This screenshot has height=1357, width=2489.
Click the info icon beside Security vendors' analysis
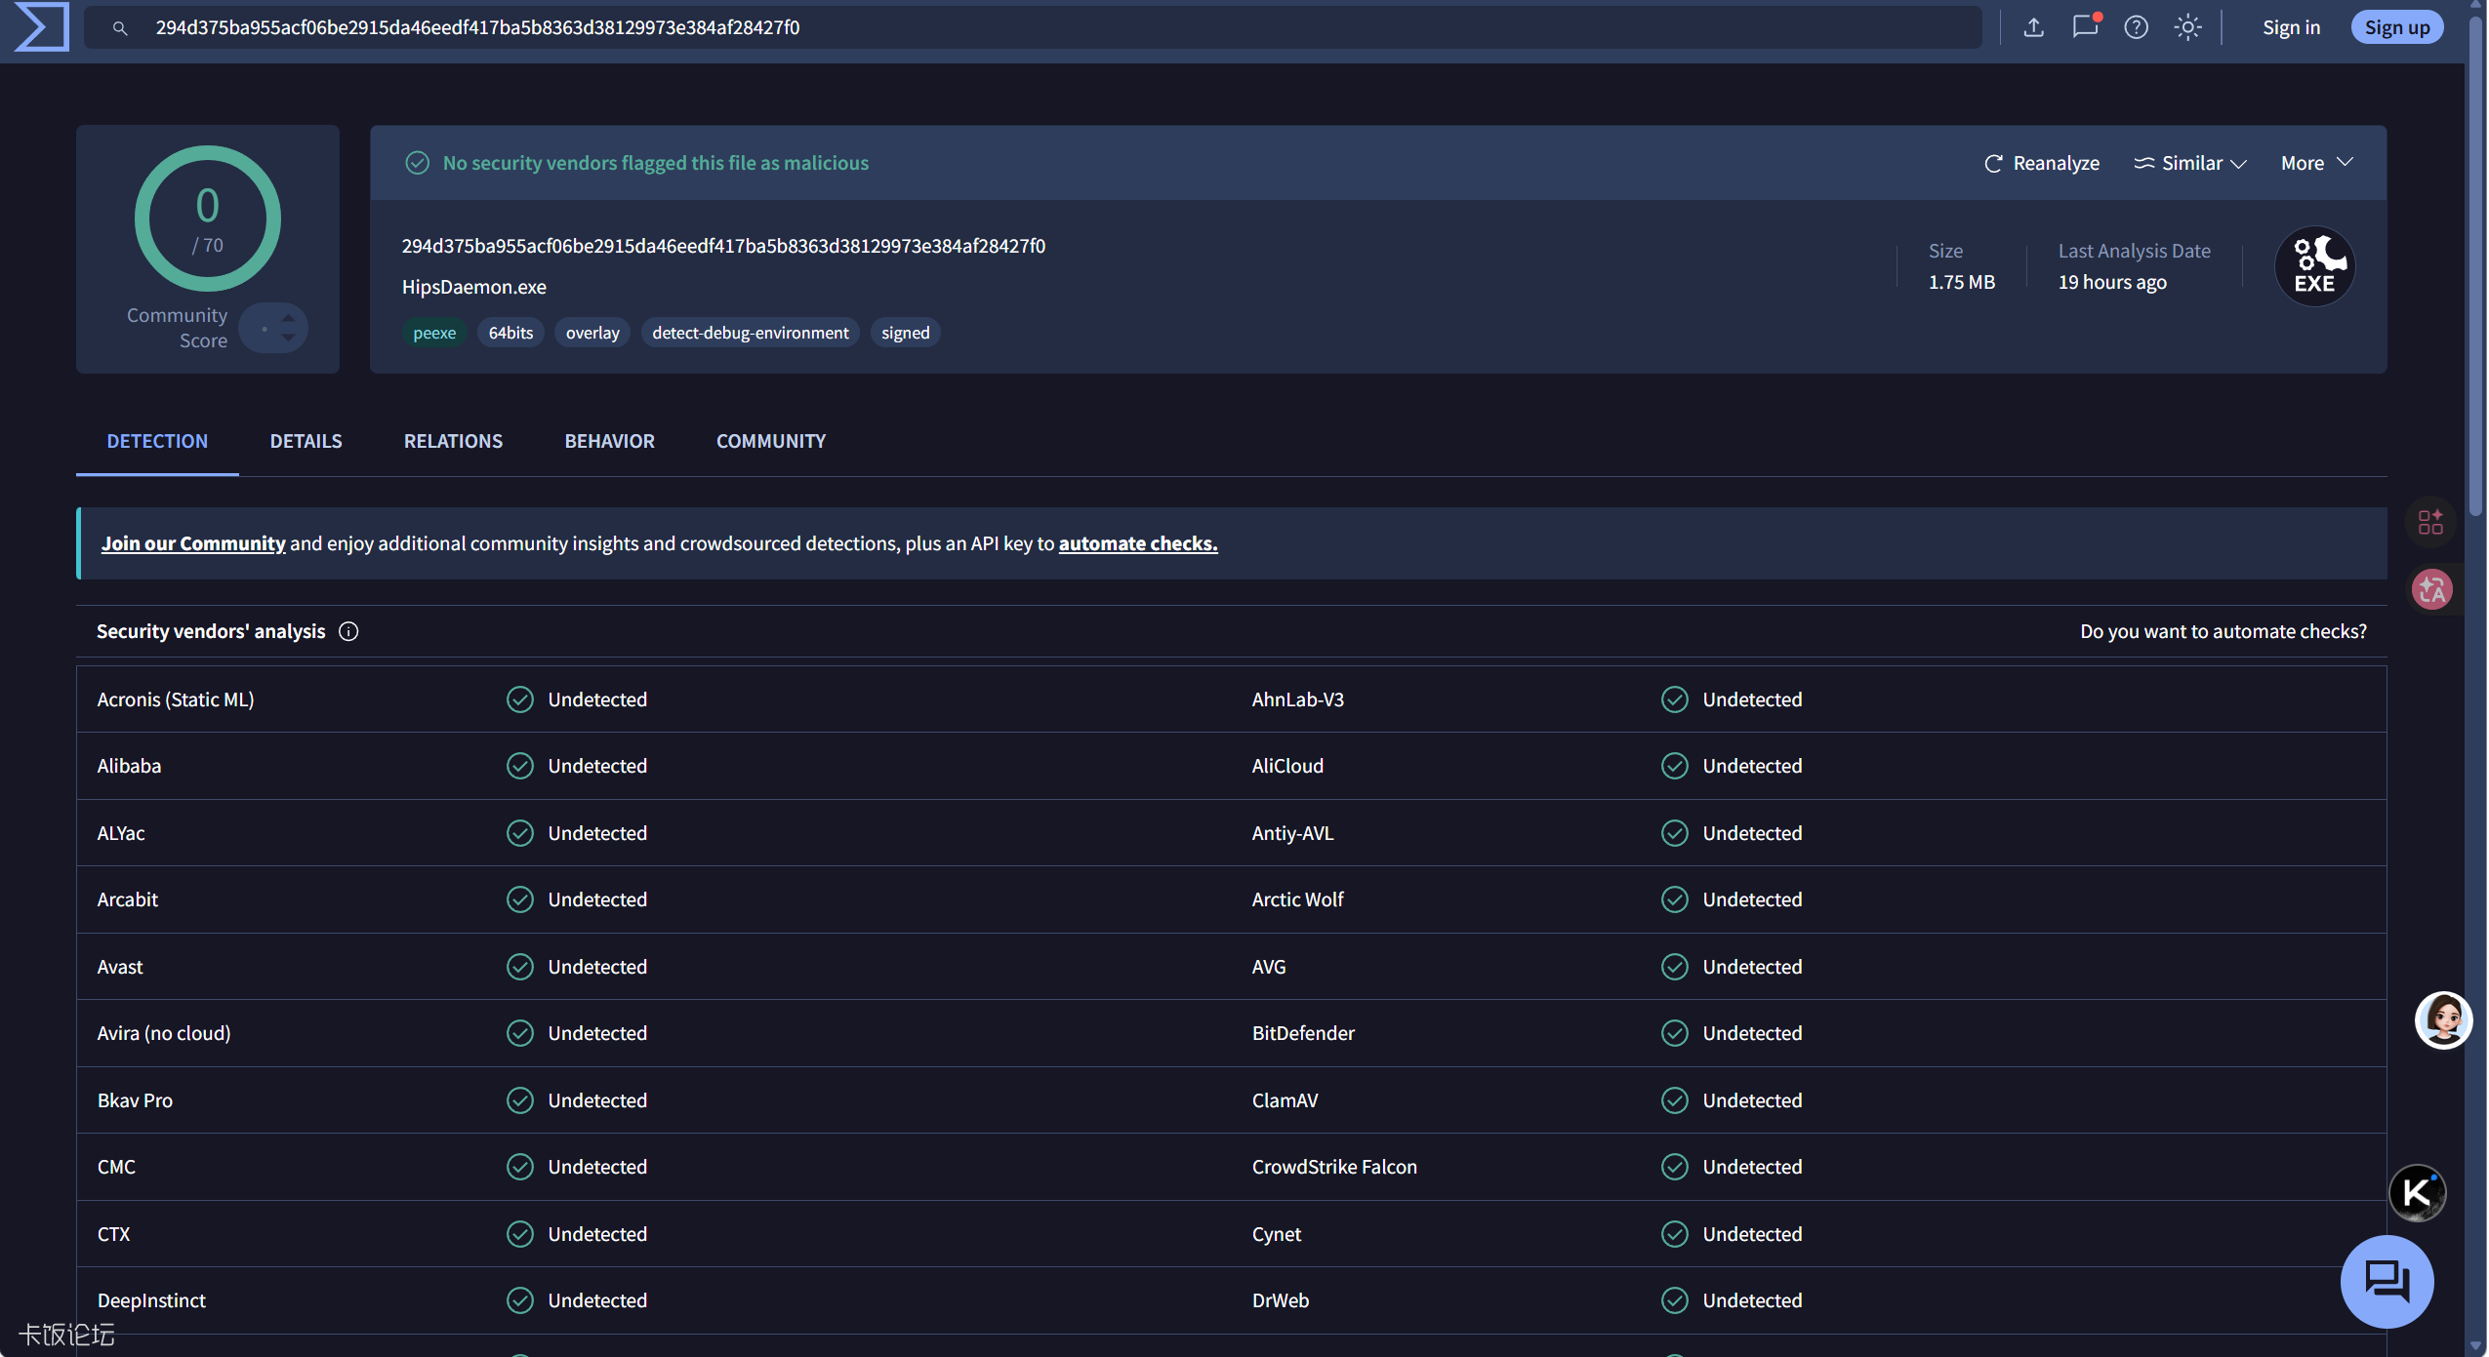click(x=348, y=631)
